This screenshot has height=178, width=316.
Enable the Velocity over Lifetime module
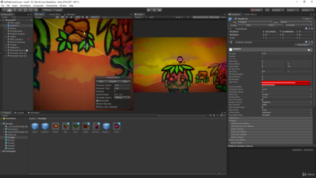tap(230, 124)
